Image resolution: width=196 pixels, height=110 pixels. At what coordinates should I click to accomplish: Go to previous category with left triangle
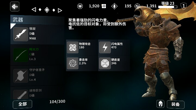(34, 10)
